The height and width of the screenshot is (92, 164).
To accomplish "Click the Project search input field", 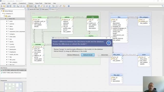I will click(x=15, y=8).
